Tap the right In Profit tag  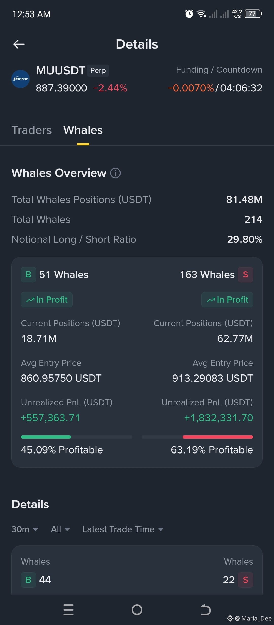coord(227,300)
